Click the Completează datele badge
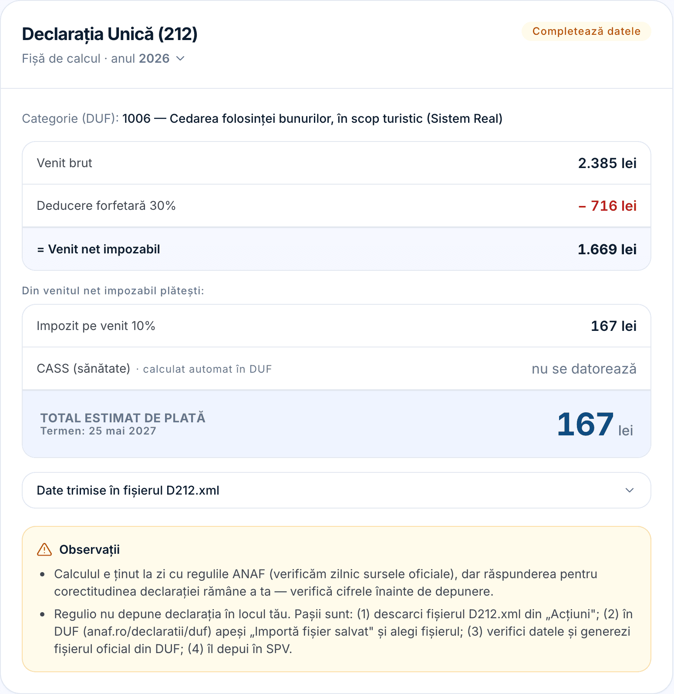Viewport: 674px width, 694px height. point(586,31)
